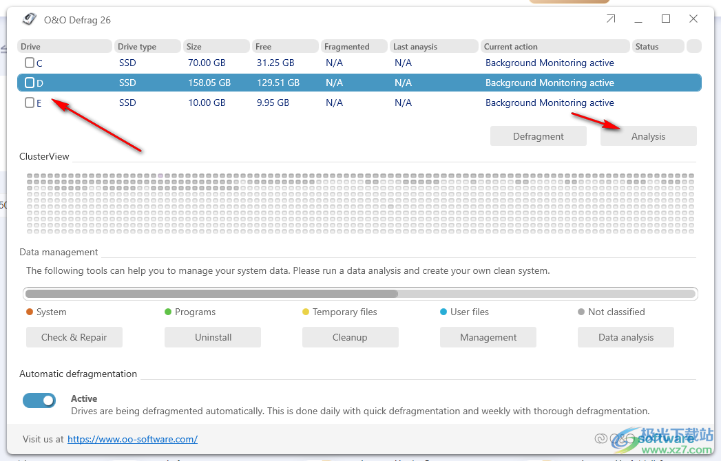Click the blue User files legend dot
The height and width of the screenshot is (461, 721).
pyautogui.click(x=443, y=312)
